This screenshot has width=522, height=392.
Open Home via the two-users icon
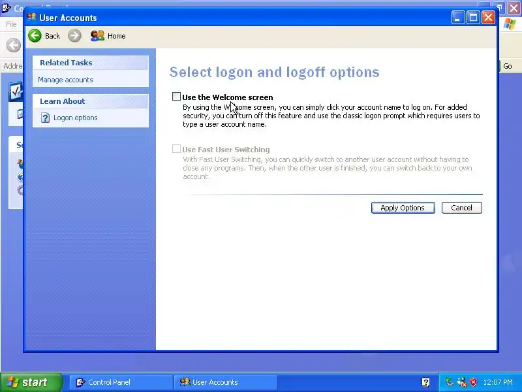click(x=97, y=36)
